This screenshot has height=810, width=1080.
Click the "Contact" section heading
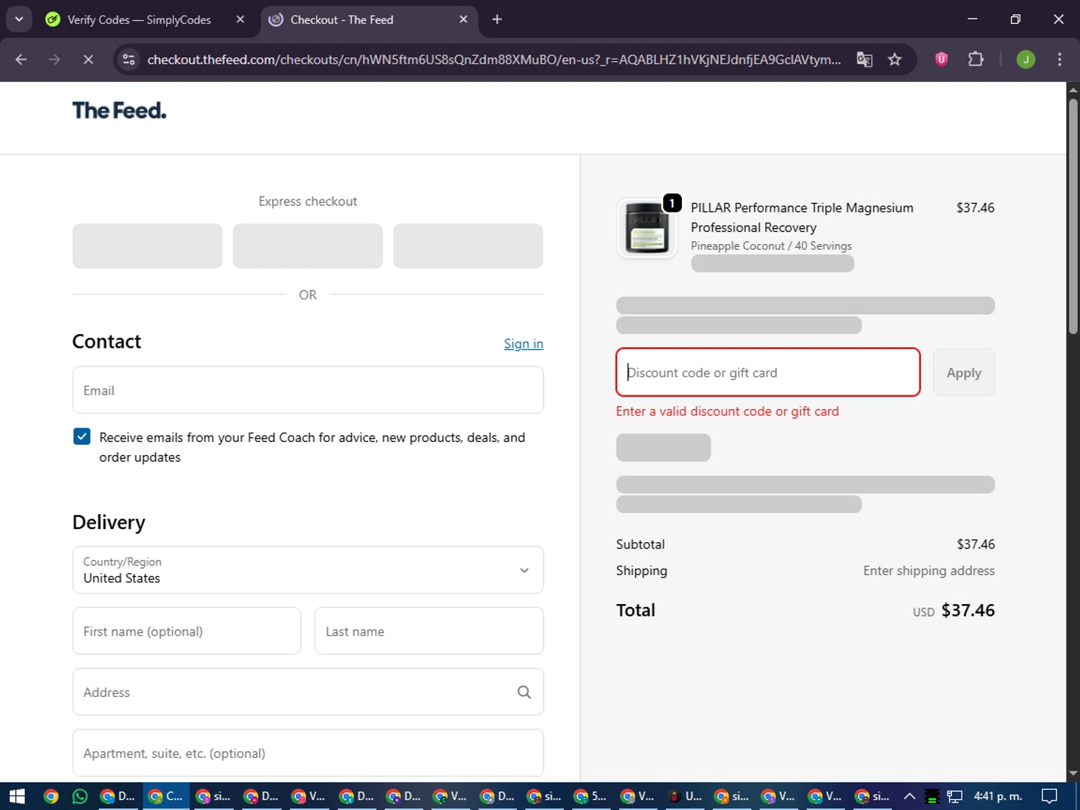(107, 341)
